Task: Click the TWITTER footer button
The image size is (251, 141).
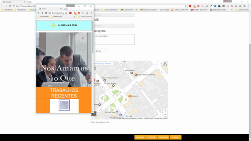Action: pyautogui.click(x=152, y=137)
